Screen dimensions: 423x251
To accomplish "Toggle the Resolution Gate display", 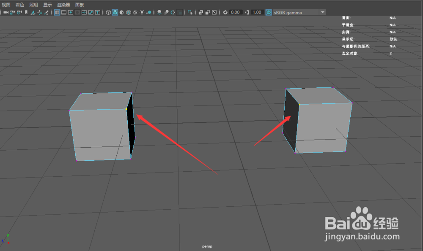I will 71,12.
